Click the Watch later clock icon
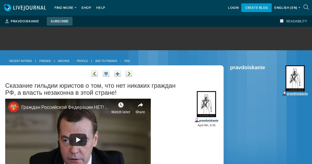This screenshot has width=312, height=164. point(121,105)
